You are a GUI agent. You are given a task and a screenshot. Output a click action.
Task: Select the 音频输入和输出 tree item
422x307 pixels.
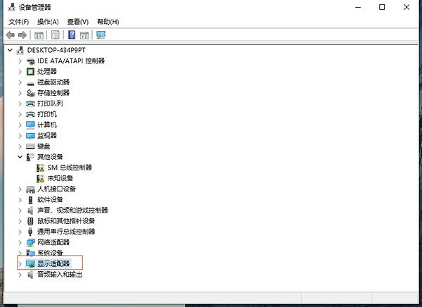60,274
